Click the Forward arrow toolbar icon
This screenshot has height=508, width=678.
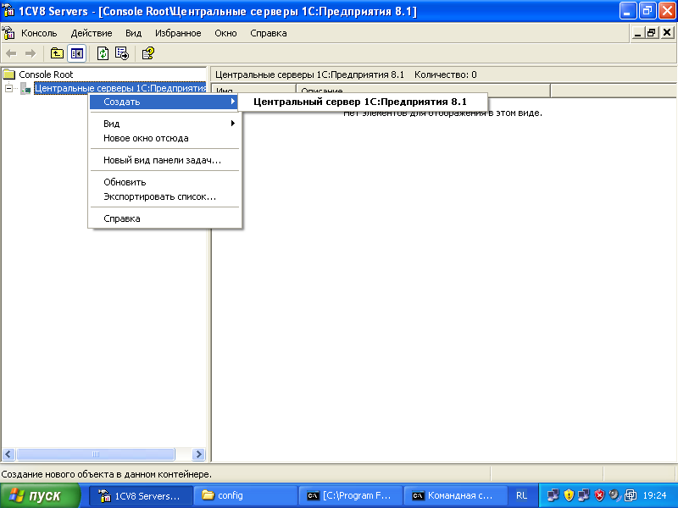[31, 53]
